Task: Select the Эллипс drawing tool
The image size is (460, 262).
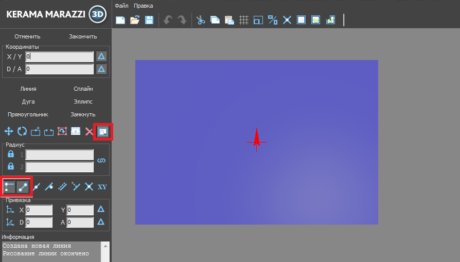Action: pyautogui.click(x=83, y=102)
